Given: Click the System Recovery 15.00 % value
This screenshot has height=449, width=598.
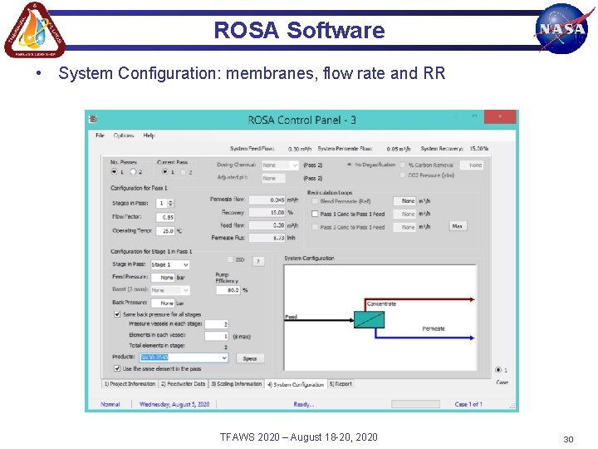Looking at the screenshot, I should click(x=479, y=149).
